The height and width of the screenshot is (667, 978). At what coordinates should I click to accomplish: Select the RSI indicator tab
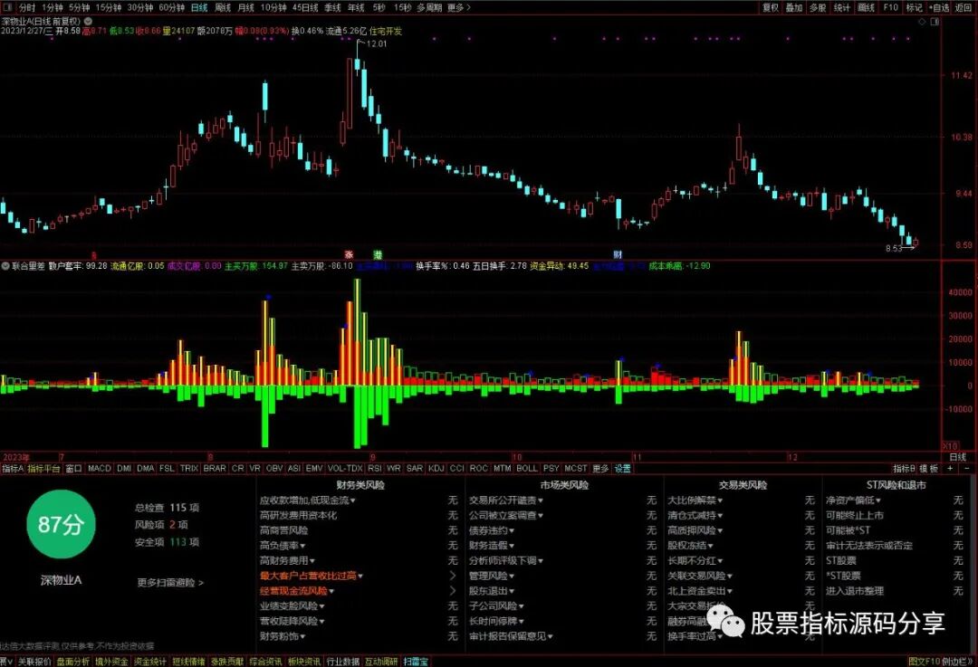(374, 468)
